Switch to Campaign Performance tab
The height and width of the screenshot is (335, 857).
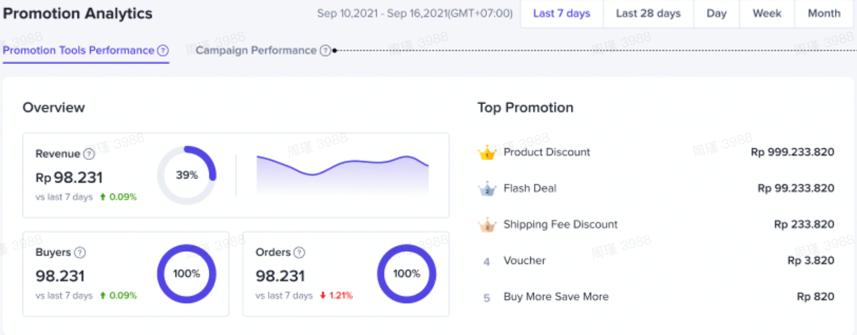(256, 51)
